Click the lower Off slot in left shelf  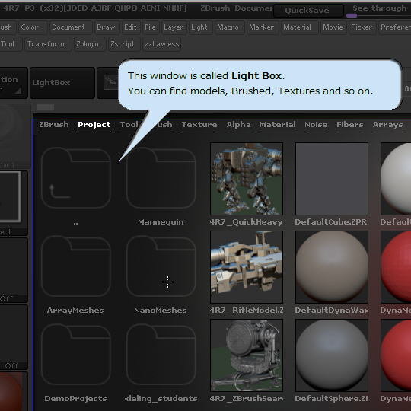14,337
